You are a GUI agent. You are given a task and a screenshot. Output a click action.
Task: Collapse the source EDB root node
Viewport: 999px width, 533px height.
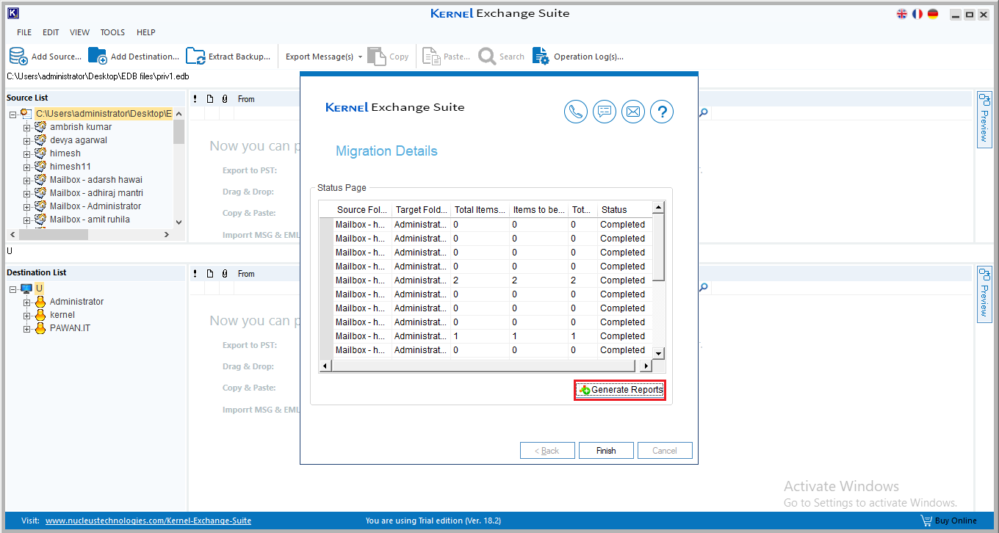13,115
